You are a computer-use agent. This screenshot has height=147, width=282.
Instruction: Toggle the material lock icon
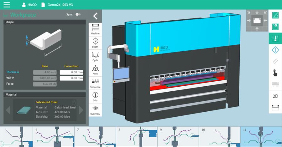coord(74,102)
